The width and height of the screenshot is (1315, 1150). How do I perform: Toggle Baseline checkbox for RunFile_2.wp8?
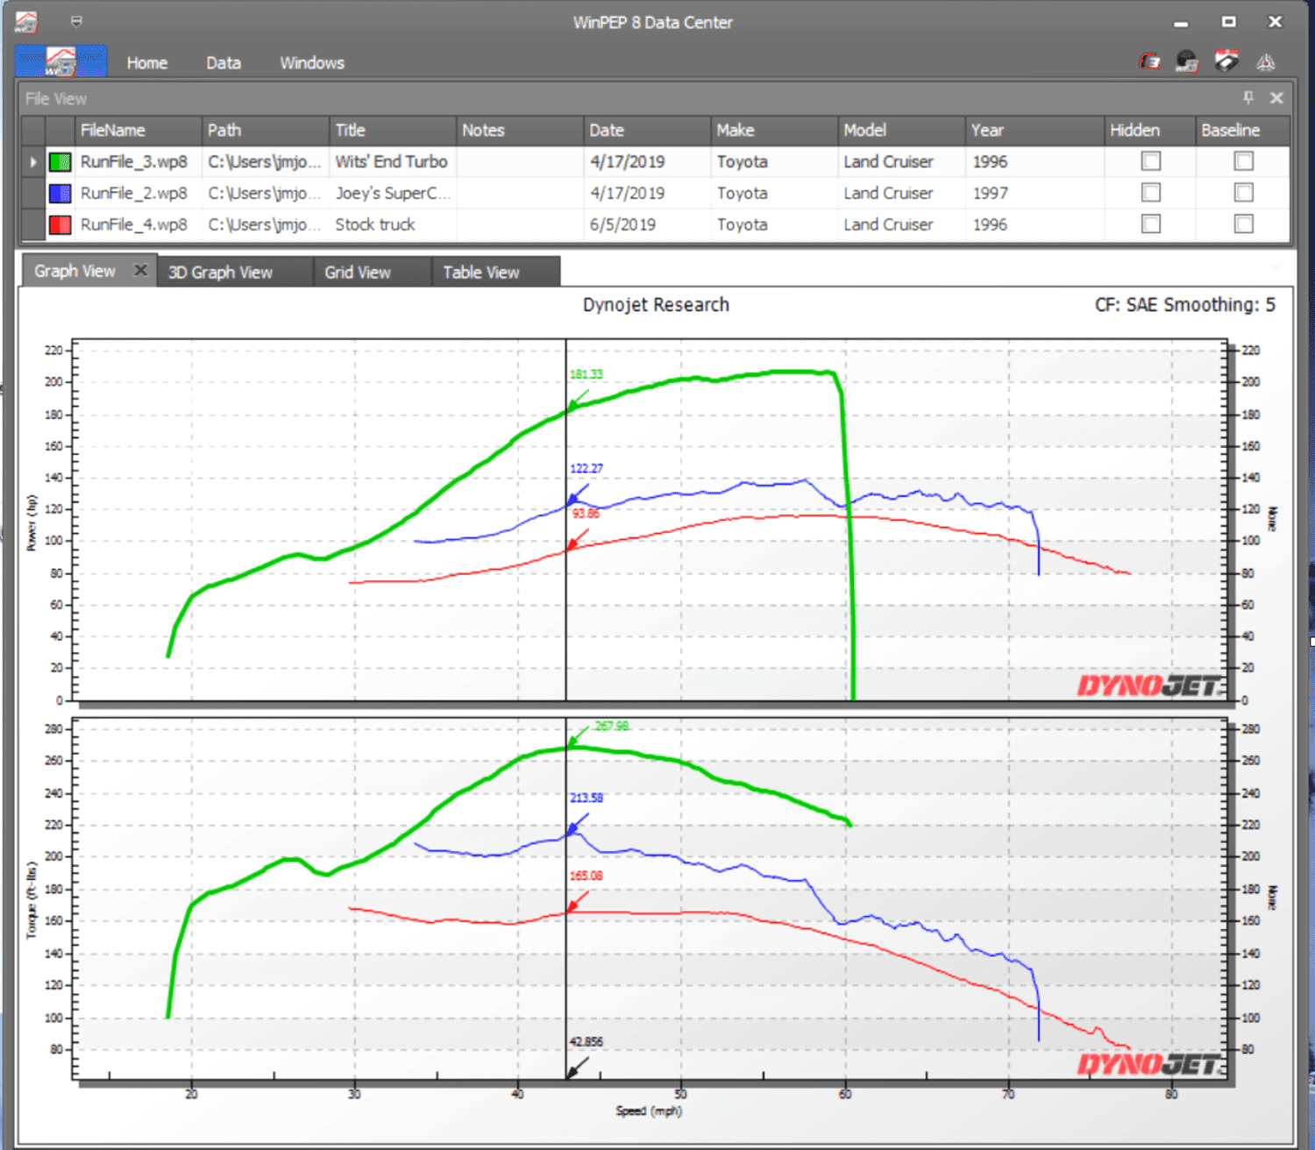pos(1243,193)
